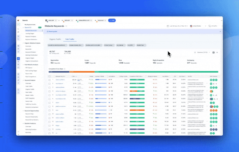Click the info icon next to Website Keywords
This screenshot has height=152, width=239.
(66, 26)
